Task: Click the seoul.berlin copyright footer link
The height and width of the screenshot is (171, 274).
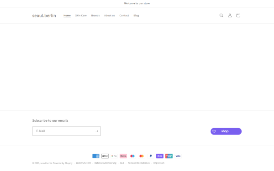Action: coord(46,163)
